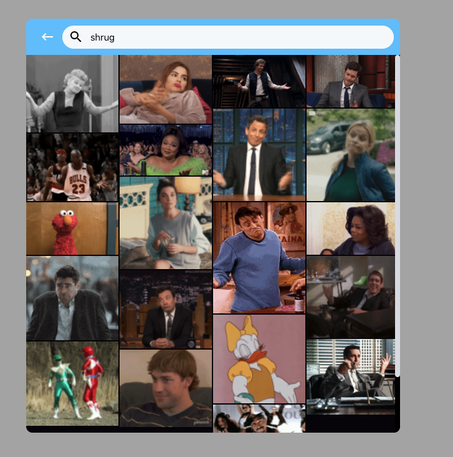The width and height of the screenshot is (453, 457).
Task: Focus the search field containing "shrug"
Action: click(x=228, y=37)
